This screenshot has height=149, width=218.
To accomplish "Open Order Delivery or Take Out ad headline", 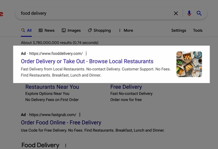I will [87, 61].
